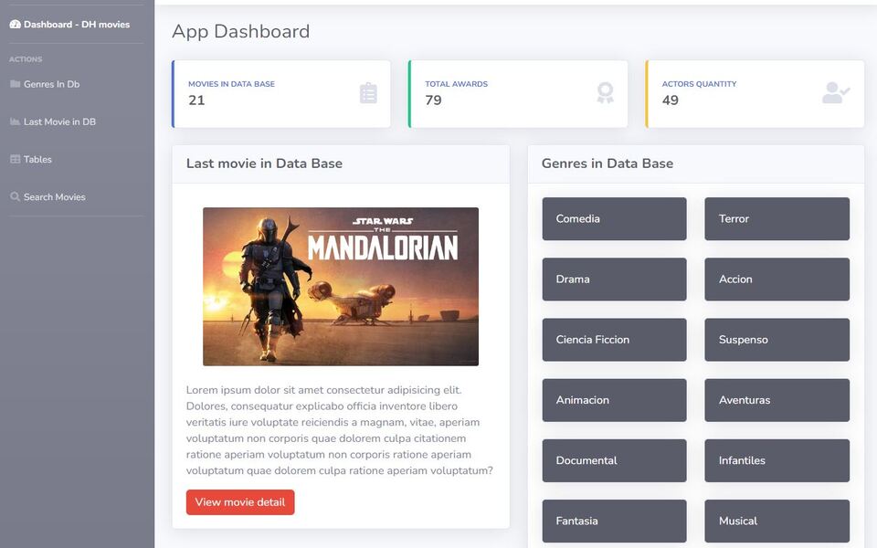The image size is (877, 548).
Task: Open Genres In Db from sidebar
Action: (x=51, y=84)
